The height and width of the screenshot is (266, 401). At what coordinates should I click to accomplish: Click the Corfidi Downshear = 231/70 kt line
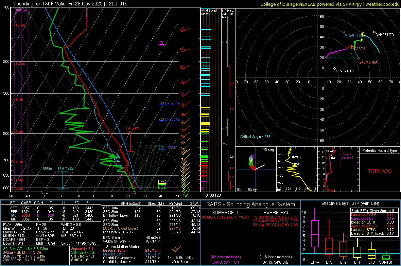[132, 258]
